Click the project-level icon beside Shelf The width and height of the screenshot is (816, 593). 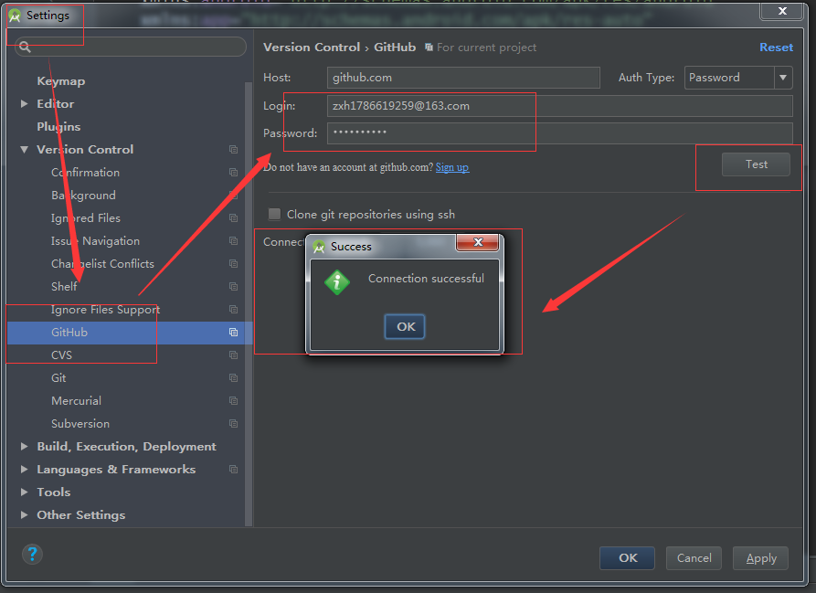(x=233, y=287)
